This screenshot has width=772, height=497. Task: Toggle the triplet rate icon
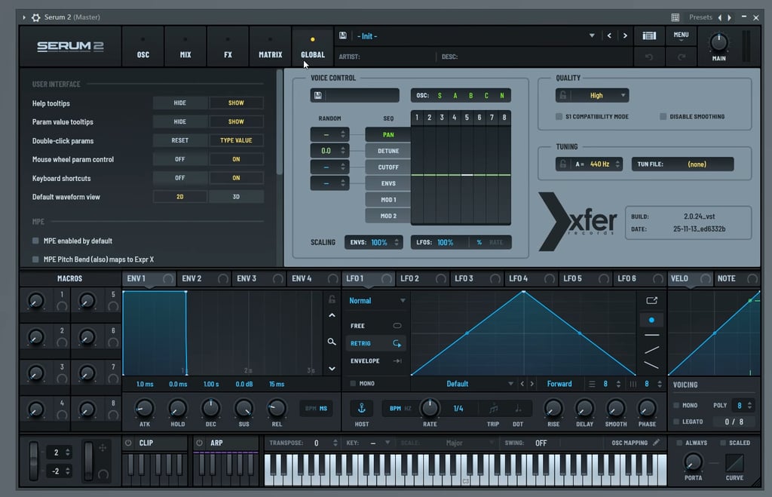coord(493,408)
